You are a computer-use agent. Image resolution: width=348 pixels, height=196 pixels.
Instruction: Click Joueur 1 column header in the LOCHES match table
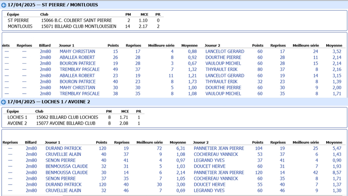52,142
